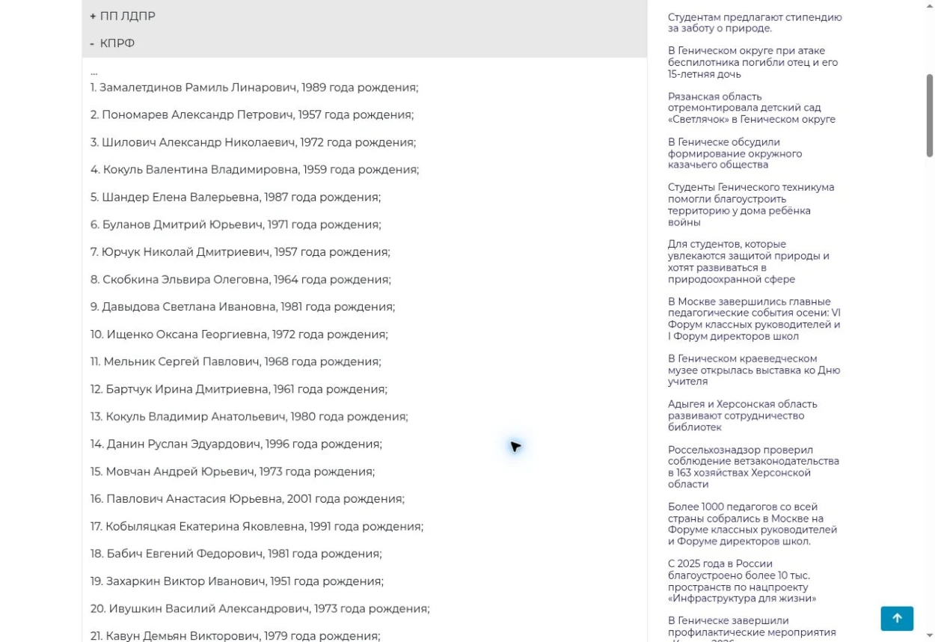Open news about VI Форум классных руководителей
935x642 pixels.
click(754, 319)
